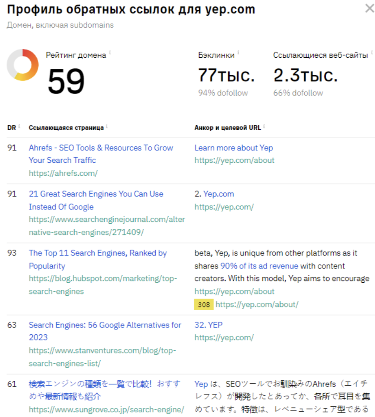Screen dimensions: 375x417
Task: Open the stanventures.com URL link
Action: pyautogui.click(x=102, y=357)
